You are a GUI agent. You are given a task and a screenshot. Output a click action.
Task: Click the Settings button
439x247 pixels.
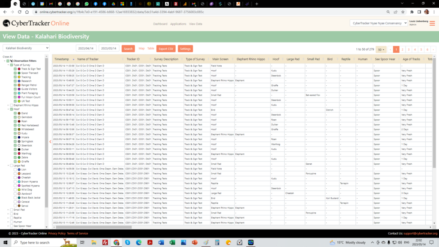[x=185, y=49]
